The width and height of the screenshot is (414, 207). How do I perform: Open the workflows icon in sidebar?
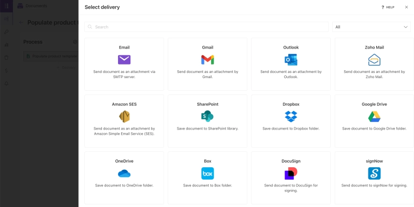[6, 19]
